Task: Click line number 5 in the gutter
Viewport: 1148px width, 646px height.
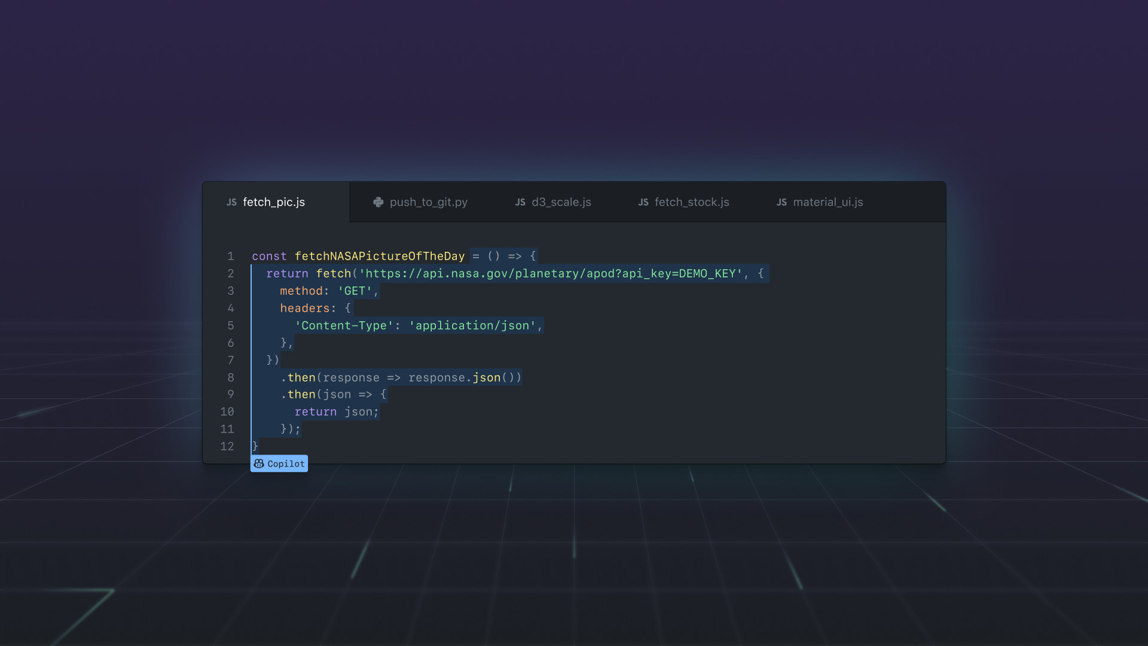Action: pyautogui.click(x=231, y=325)
